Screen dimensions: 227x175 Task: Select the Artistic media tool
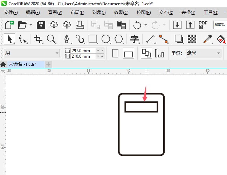pos(80,39)
